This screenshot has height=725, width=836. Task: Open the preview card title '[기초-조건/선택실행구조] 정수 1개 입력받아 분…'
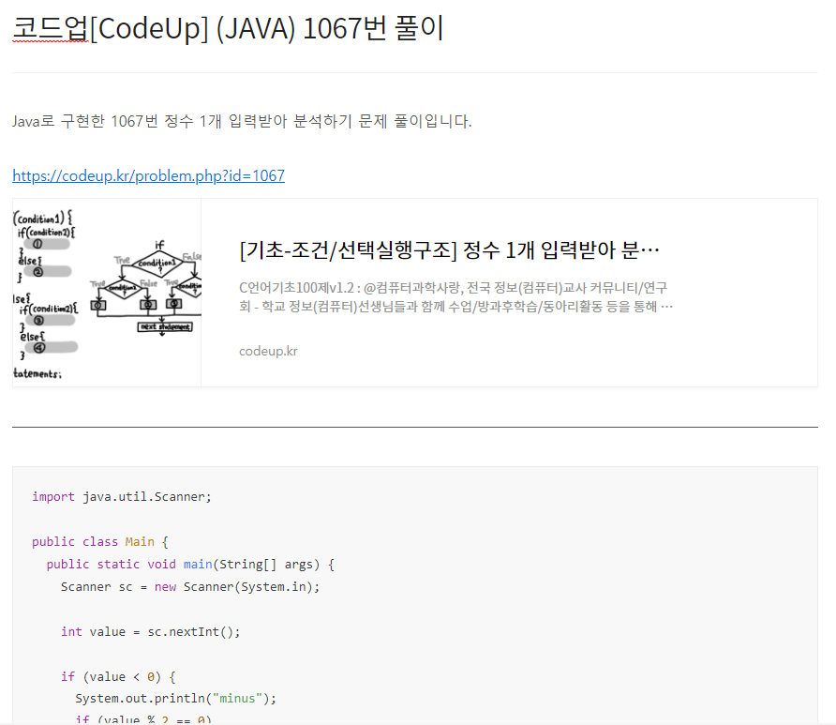[450, 249]
